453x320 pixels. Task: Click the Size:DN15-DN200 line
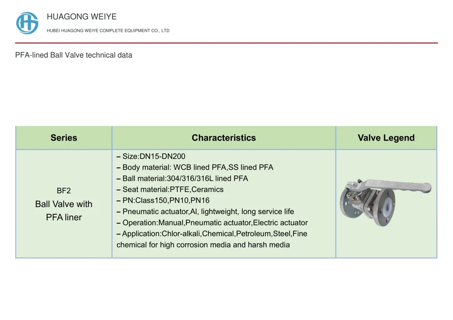click(x=151, y=156)
